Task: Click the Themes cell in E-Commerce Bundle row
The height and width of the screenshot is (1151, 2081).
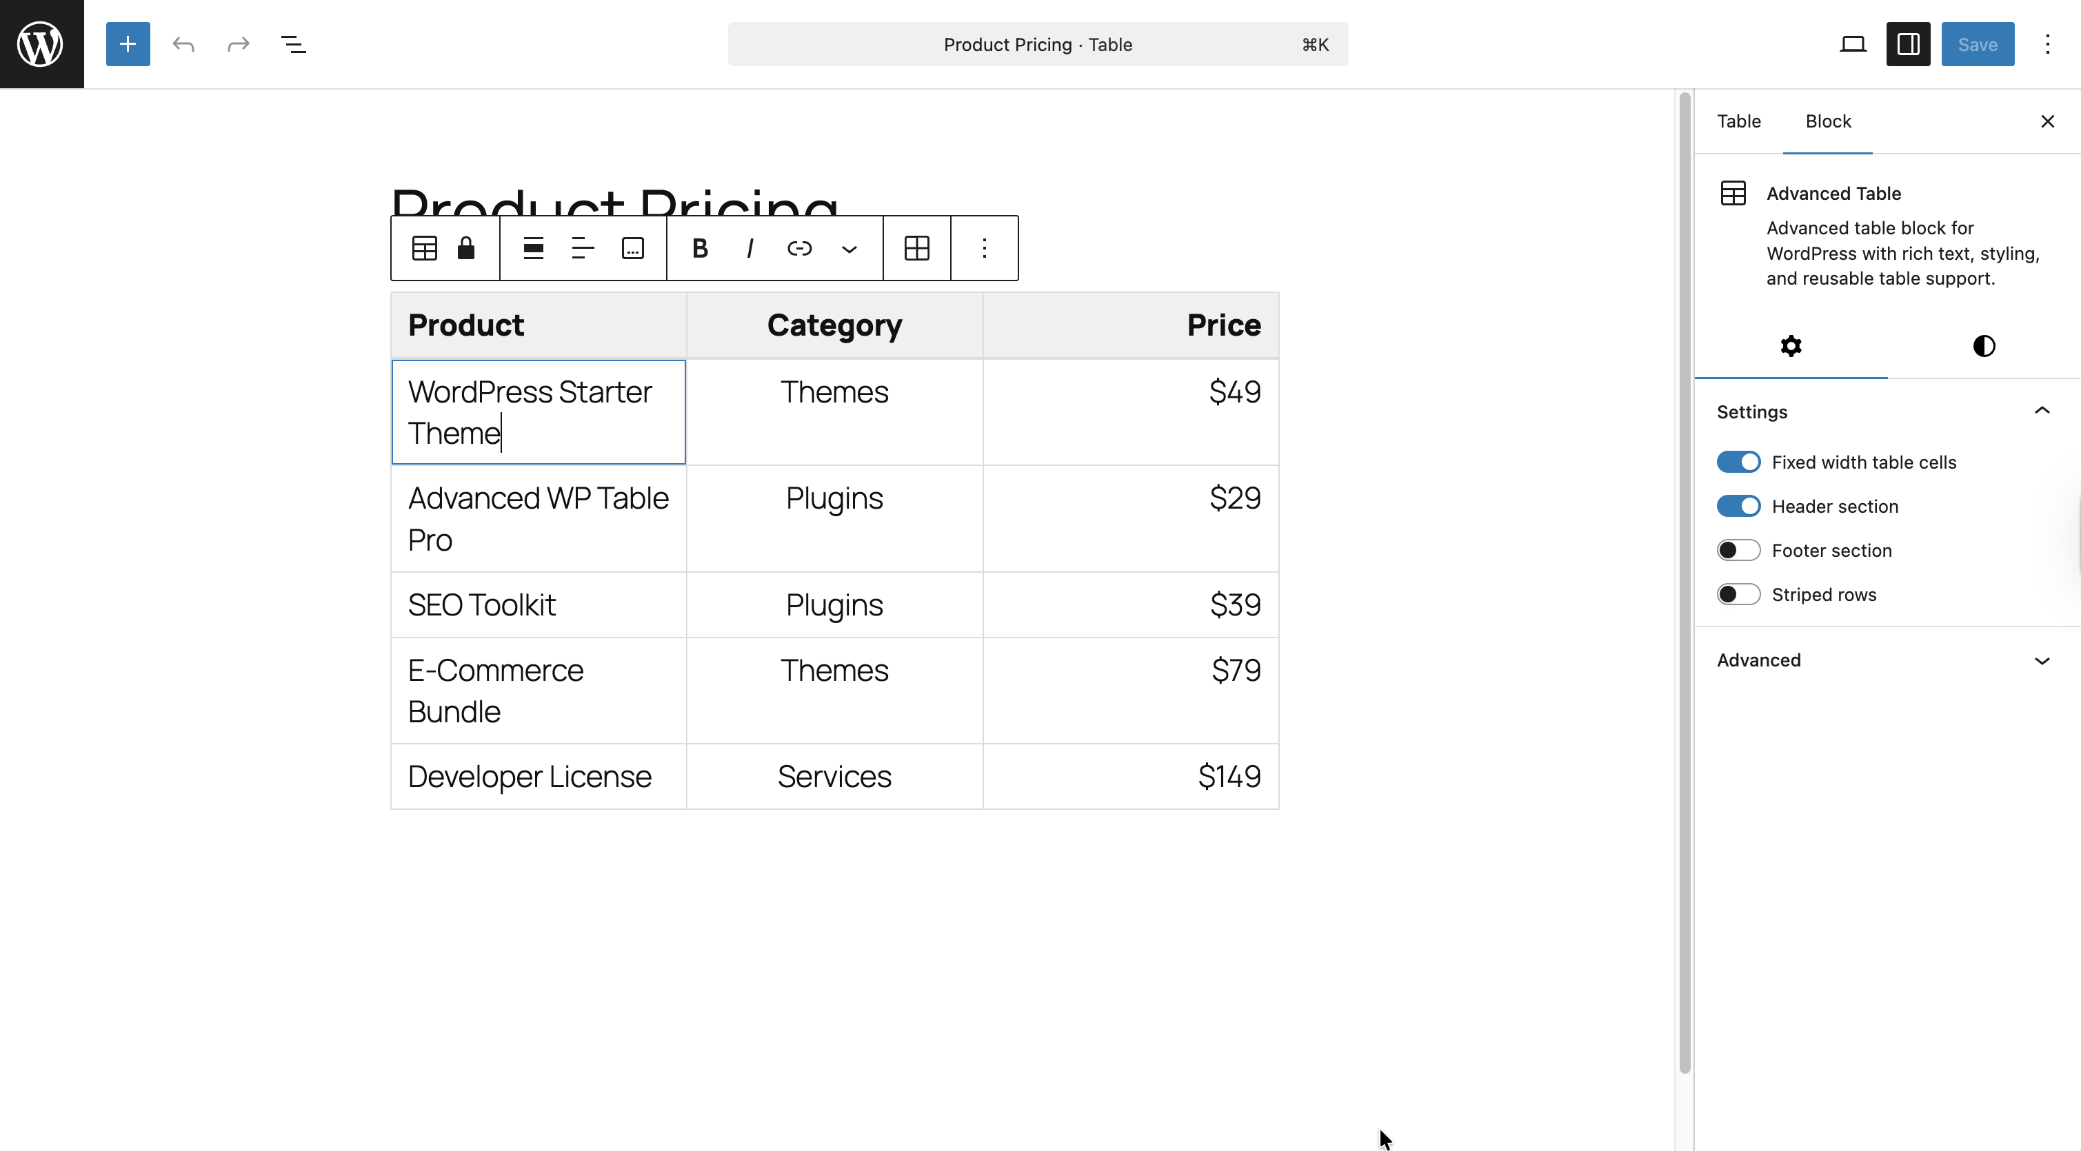Action: (834, 691)
